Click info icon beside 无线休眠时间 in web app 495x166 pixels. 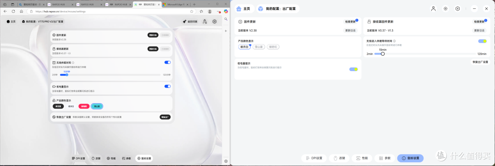[x=73, y=62]
